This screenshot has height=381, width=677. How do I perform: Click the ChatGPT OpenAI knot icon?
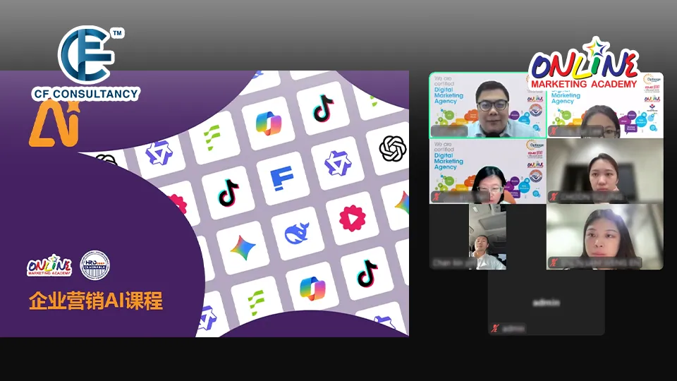pyautogui.click(x=394, y=148)
